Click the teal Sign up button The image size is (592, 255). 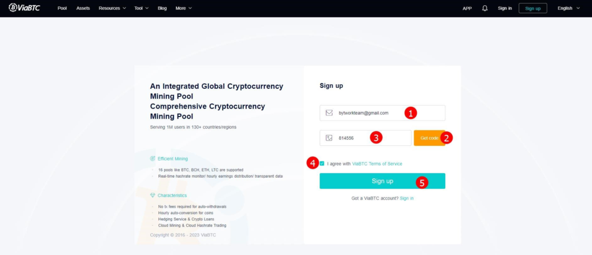[382, 181]
